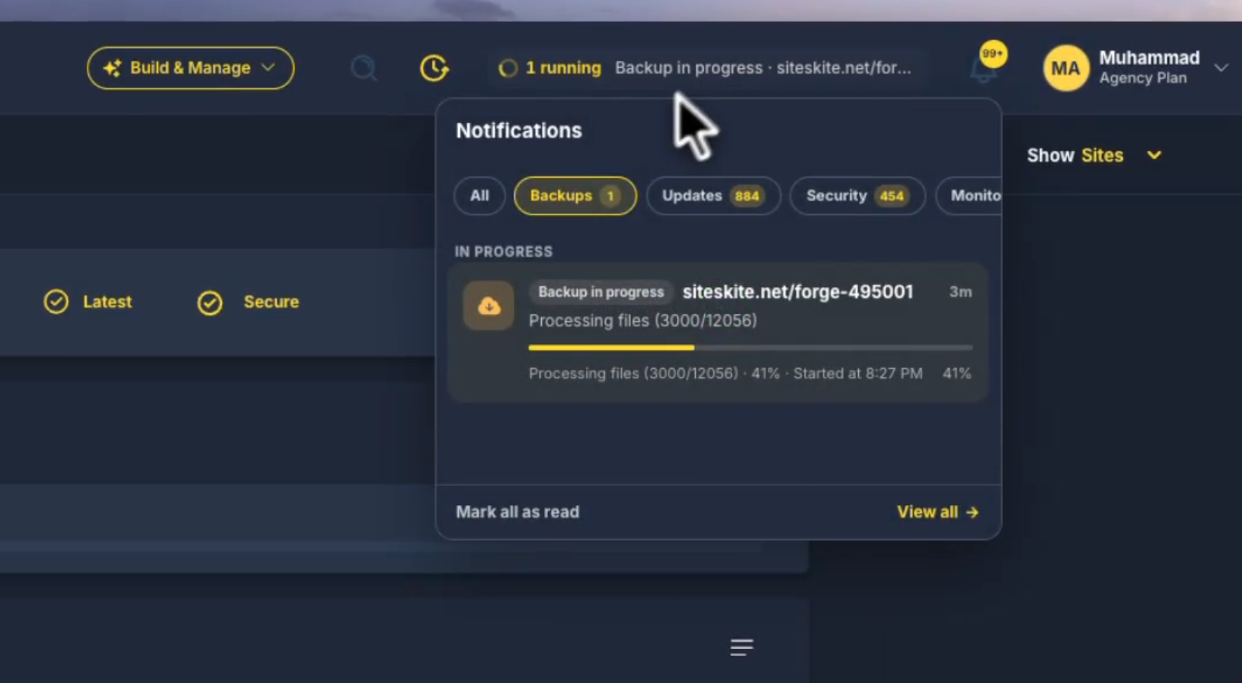This screenshot has width=1242, height=683.
Task: Click the search magnifier icon
Action: (363, 68)
